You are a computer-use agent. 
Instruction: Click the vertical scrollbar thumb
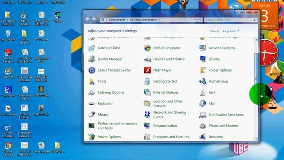tap(256, 79)
